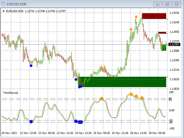
Task: Minimize the EURUSD,M30 chart window
Action: click(158, 4)
